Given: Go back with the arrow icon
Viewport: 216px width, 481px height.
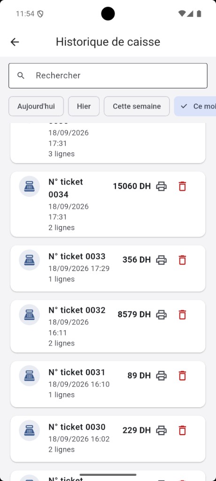Looking at the screenshot, I should [15, 42].
